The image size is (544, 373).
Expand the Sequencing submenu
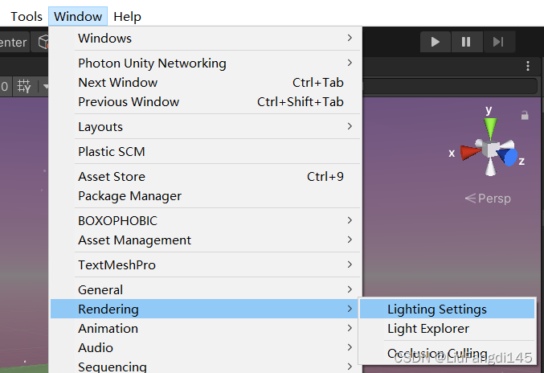[206, 366]
